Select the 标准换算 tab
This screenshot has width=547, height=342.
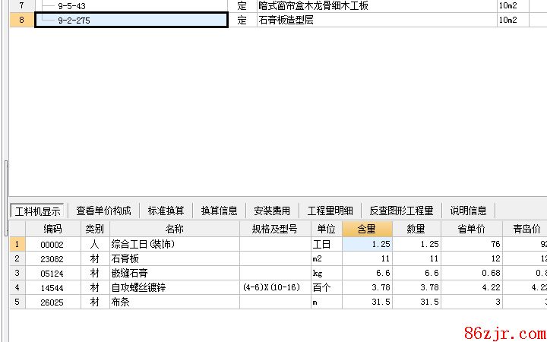coord(166,211)
